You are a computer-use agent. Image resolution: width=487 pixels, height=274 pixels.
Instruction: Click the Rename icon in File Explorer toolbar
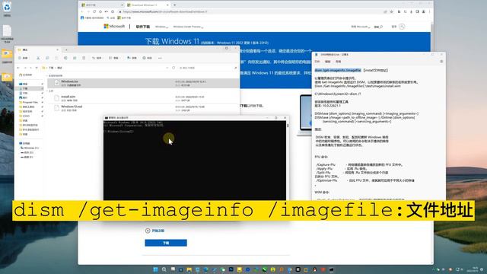tap(65, 58)
